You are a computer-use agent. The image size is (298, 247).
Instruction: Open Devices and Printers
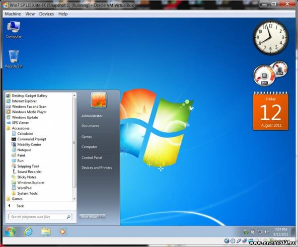tap(97, 167)
